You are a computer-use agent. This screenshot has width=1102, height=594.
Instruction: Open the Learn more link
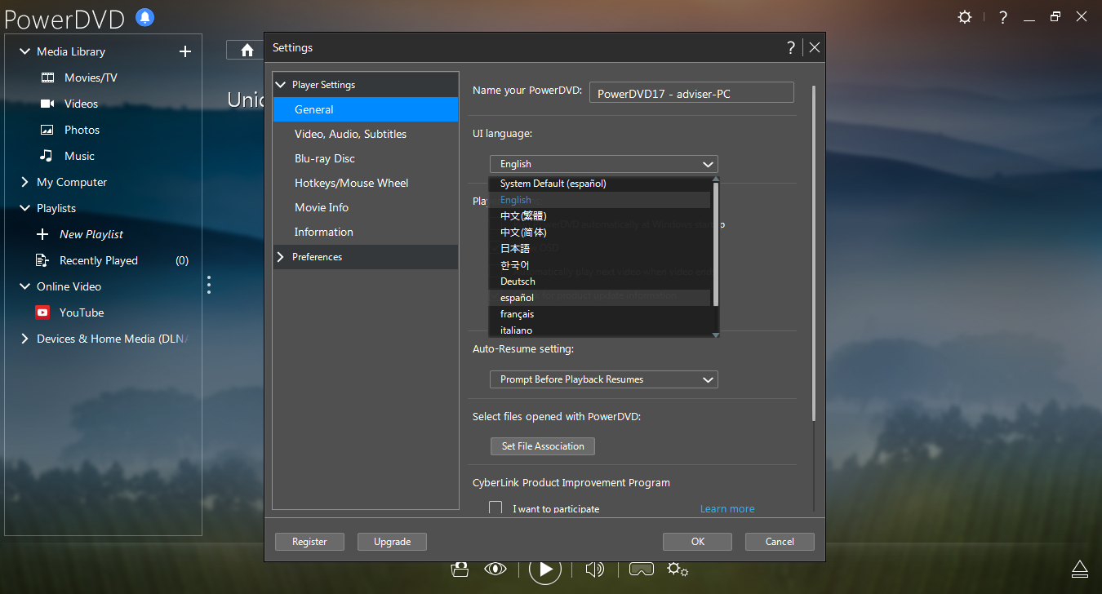(x=727, y=508)
